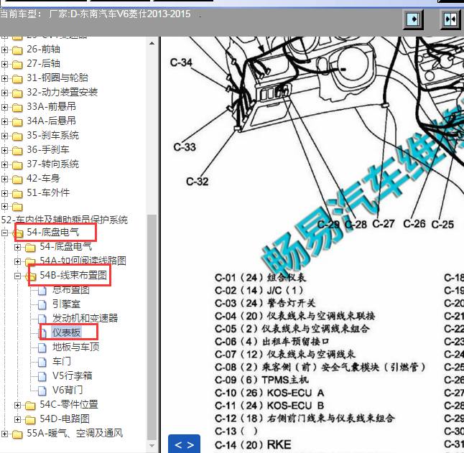Viewport: 464px width, 453px height.
Task: Select 33A-前悬吊 in the tree
Action: pos(51,106)
